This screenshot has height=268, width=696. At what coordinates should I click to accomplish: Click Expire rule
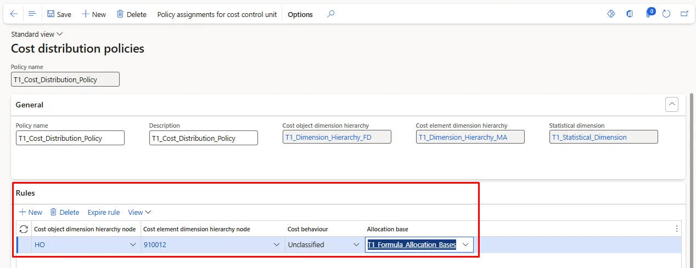click(104, 212)
